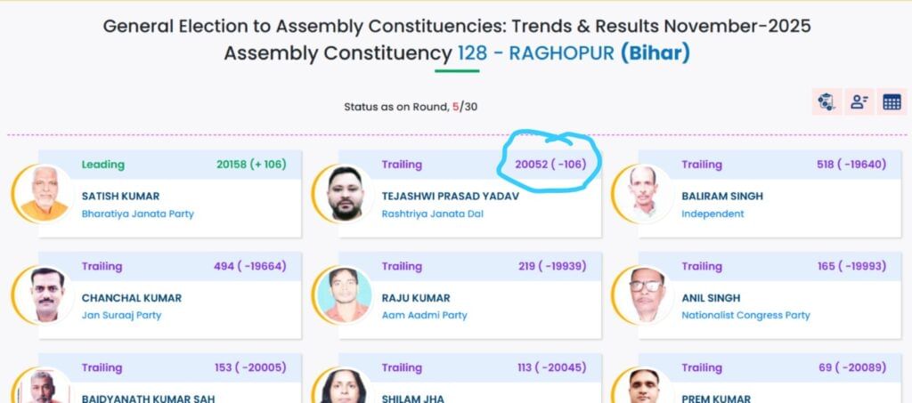This screenshot has height=403, width=912.
Task: Click the 128 - RAGHOPUR constituency title
Action: tap(535, 53)
